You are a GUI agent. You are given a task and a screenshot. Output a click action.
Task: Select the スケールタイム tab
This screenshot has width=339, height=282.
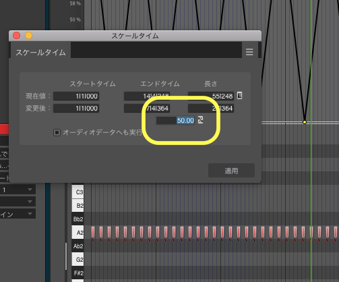[40, 53]
